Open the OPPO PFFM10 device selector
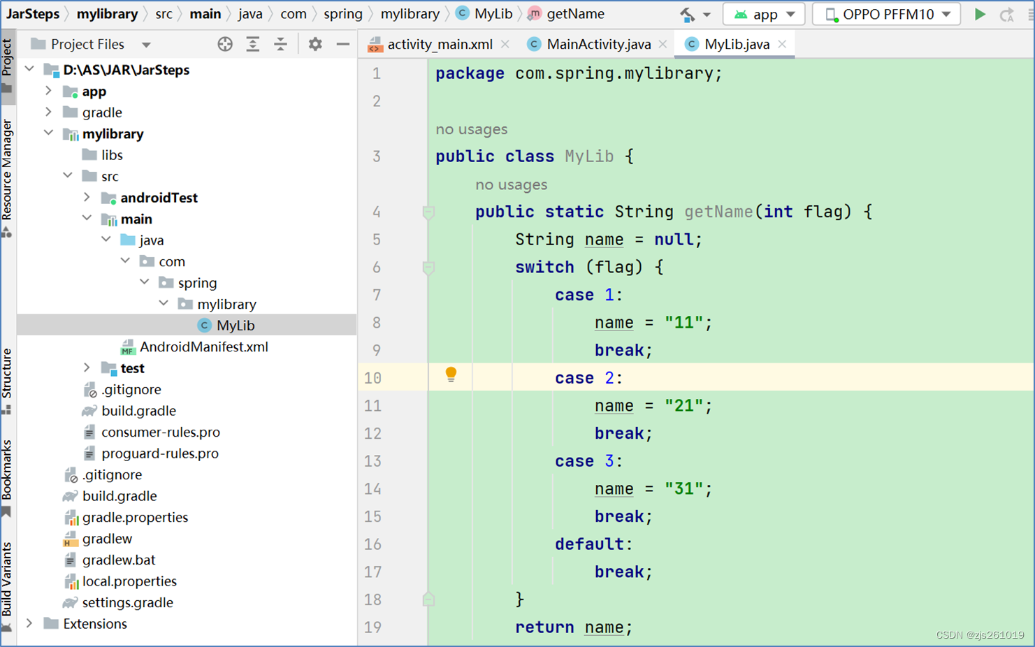The image size is (1035, 647). point(885,13)
